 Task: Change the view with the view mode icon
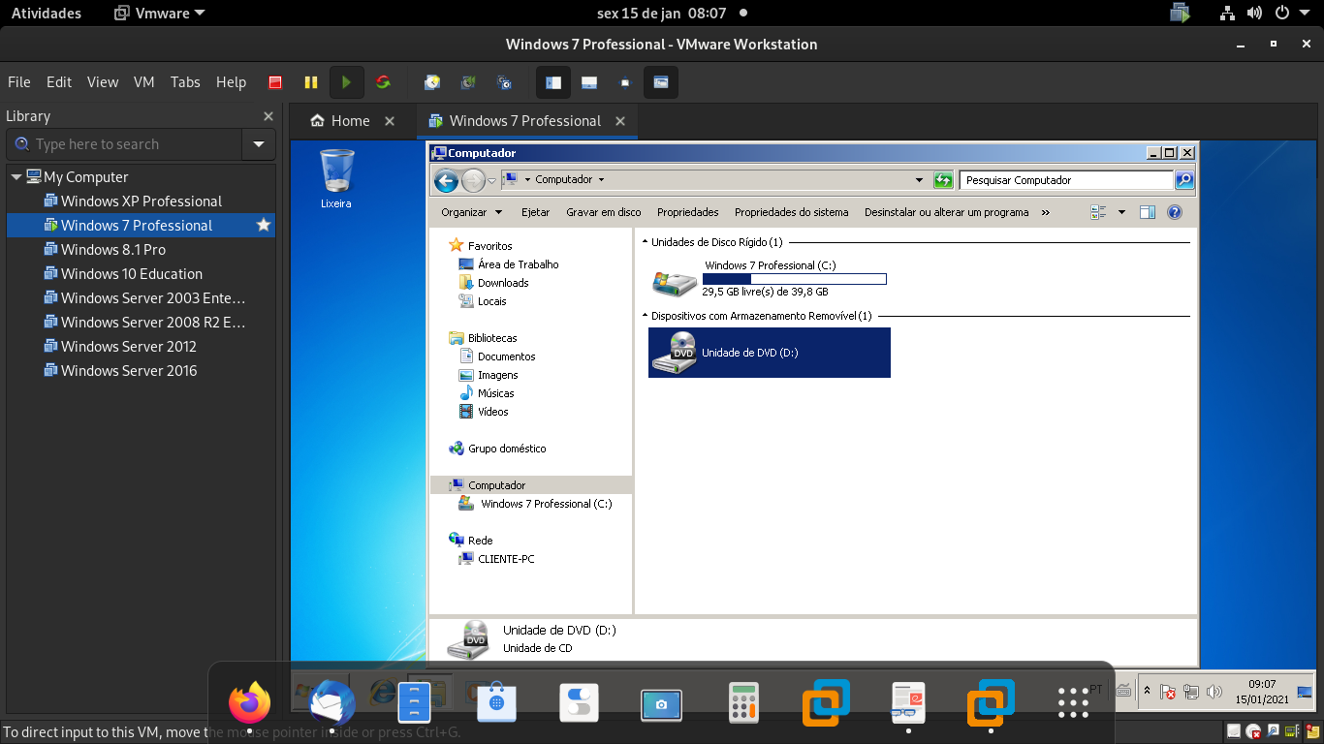pyautogui.click(x=1098, y=212)
